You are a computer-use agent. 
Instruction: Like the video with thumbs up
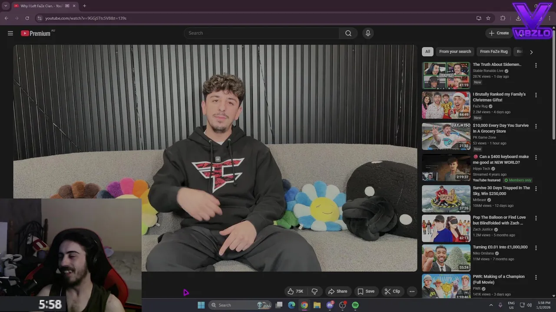pos(295,291)
